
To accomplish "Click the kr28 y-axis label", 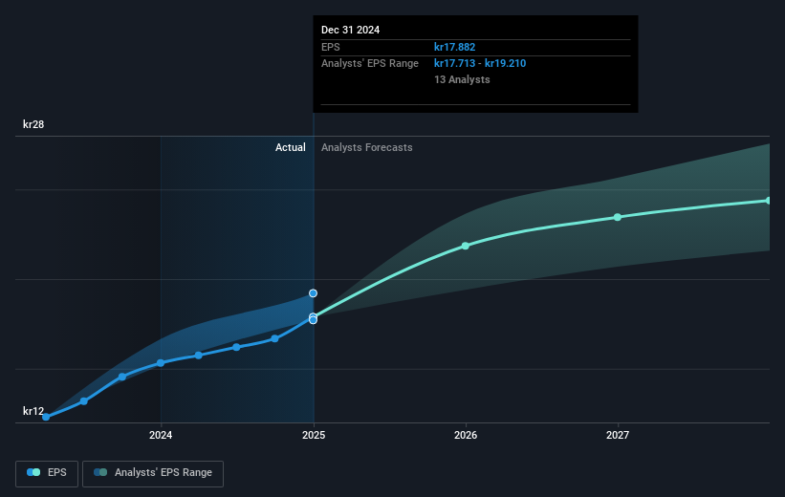I will (33, 124).
